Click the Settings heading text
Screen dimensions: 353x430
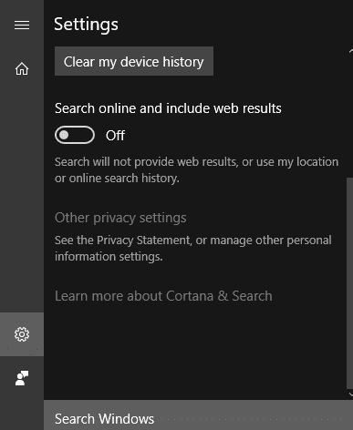86,25
